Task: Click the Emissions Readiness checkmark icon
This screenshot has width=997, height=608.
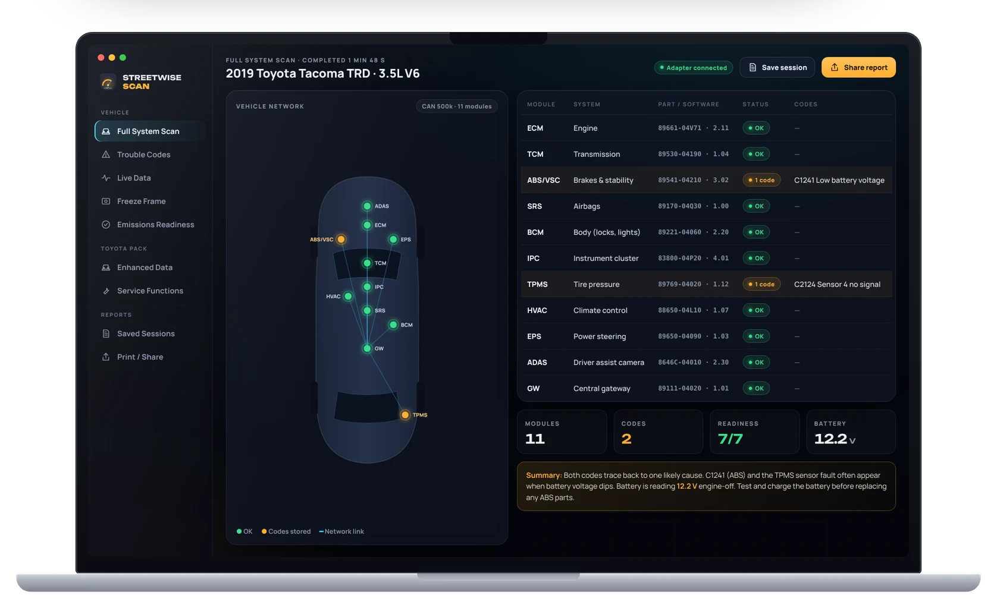Action: tap(106, 225)
